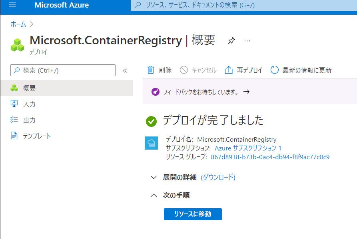
Task: Open resource group 867d8938-b73b-0ac4 link
Action: [270, 157]
